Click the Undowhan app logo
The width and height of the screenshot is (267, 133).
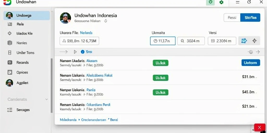pyautogui.click(x=7, y=2)
